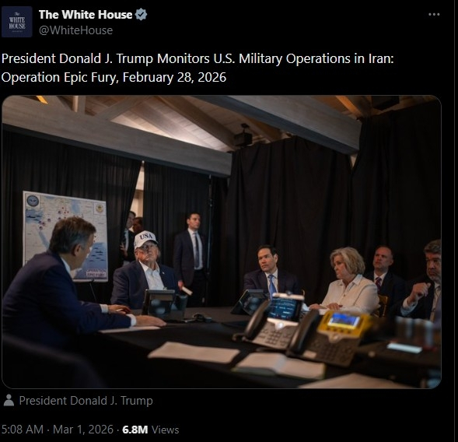Click the 5:08 AM post timestamp
Image resolution: width=458 pixels, height=442 pixels.
tap(23, 430)
